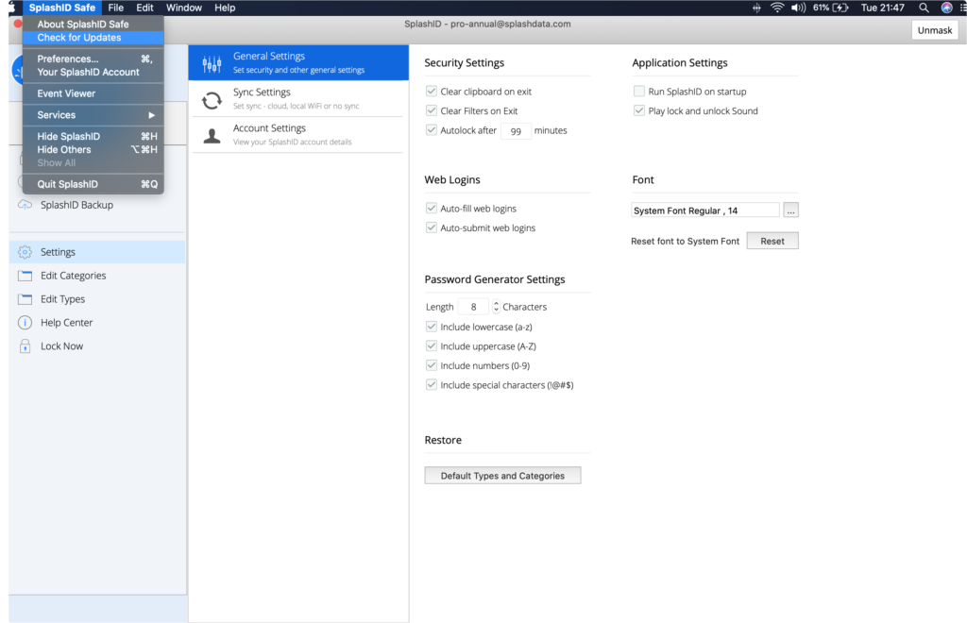This screenshot has width=967, height=623.
Task: Click the Help Center info icon
Action: pos(25,323)
